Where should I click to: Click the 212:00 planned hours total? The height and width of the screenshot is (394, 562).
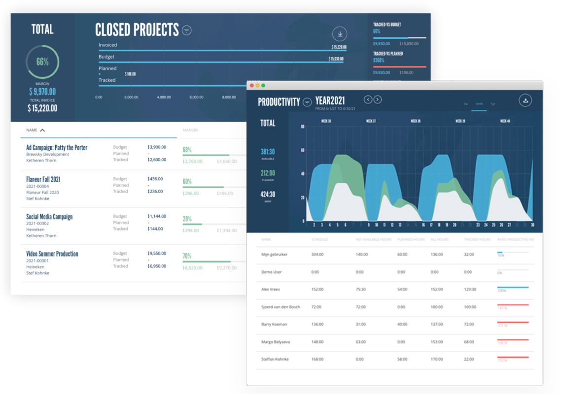coord(268,173)
